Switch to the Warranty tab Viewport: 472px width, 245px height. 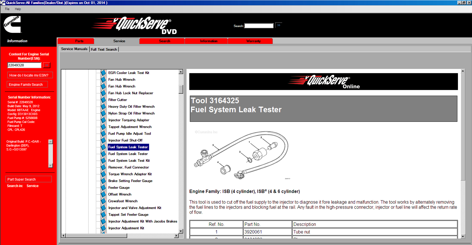pyautogui.click(x=253, y=41)
